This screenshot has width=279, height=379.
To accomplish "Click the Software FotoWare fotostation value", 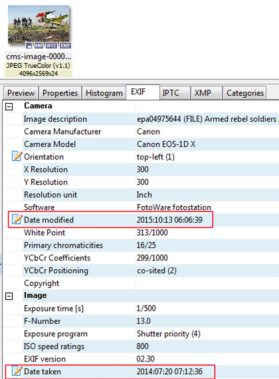I will point(174,207).
